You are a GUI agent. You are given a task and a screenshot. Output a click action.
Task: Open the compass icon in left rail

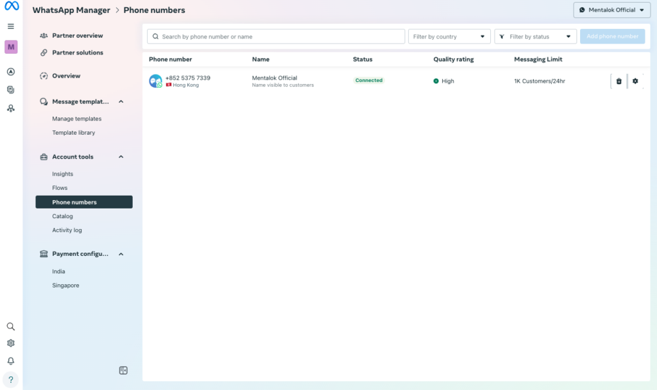(x=11, y=72)
